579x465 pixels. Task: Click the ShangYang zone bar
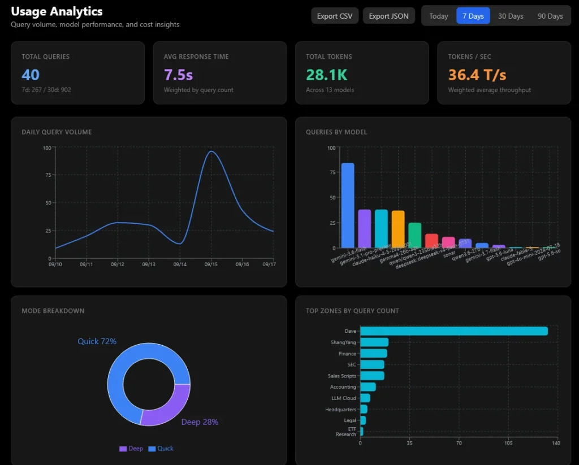(x=374, y=342)
